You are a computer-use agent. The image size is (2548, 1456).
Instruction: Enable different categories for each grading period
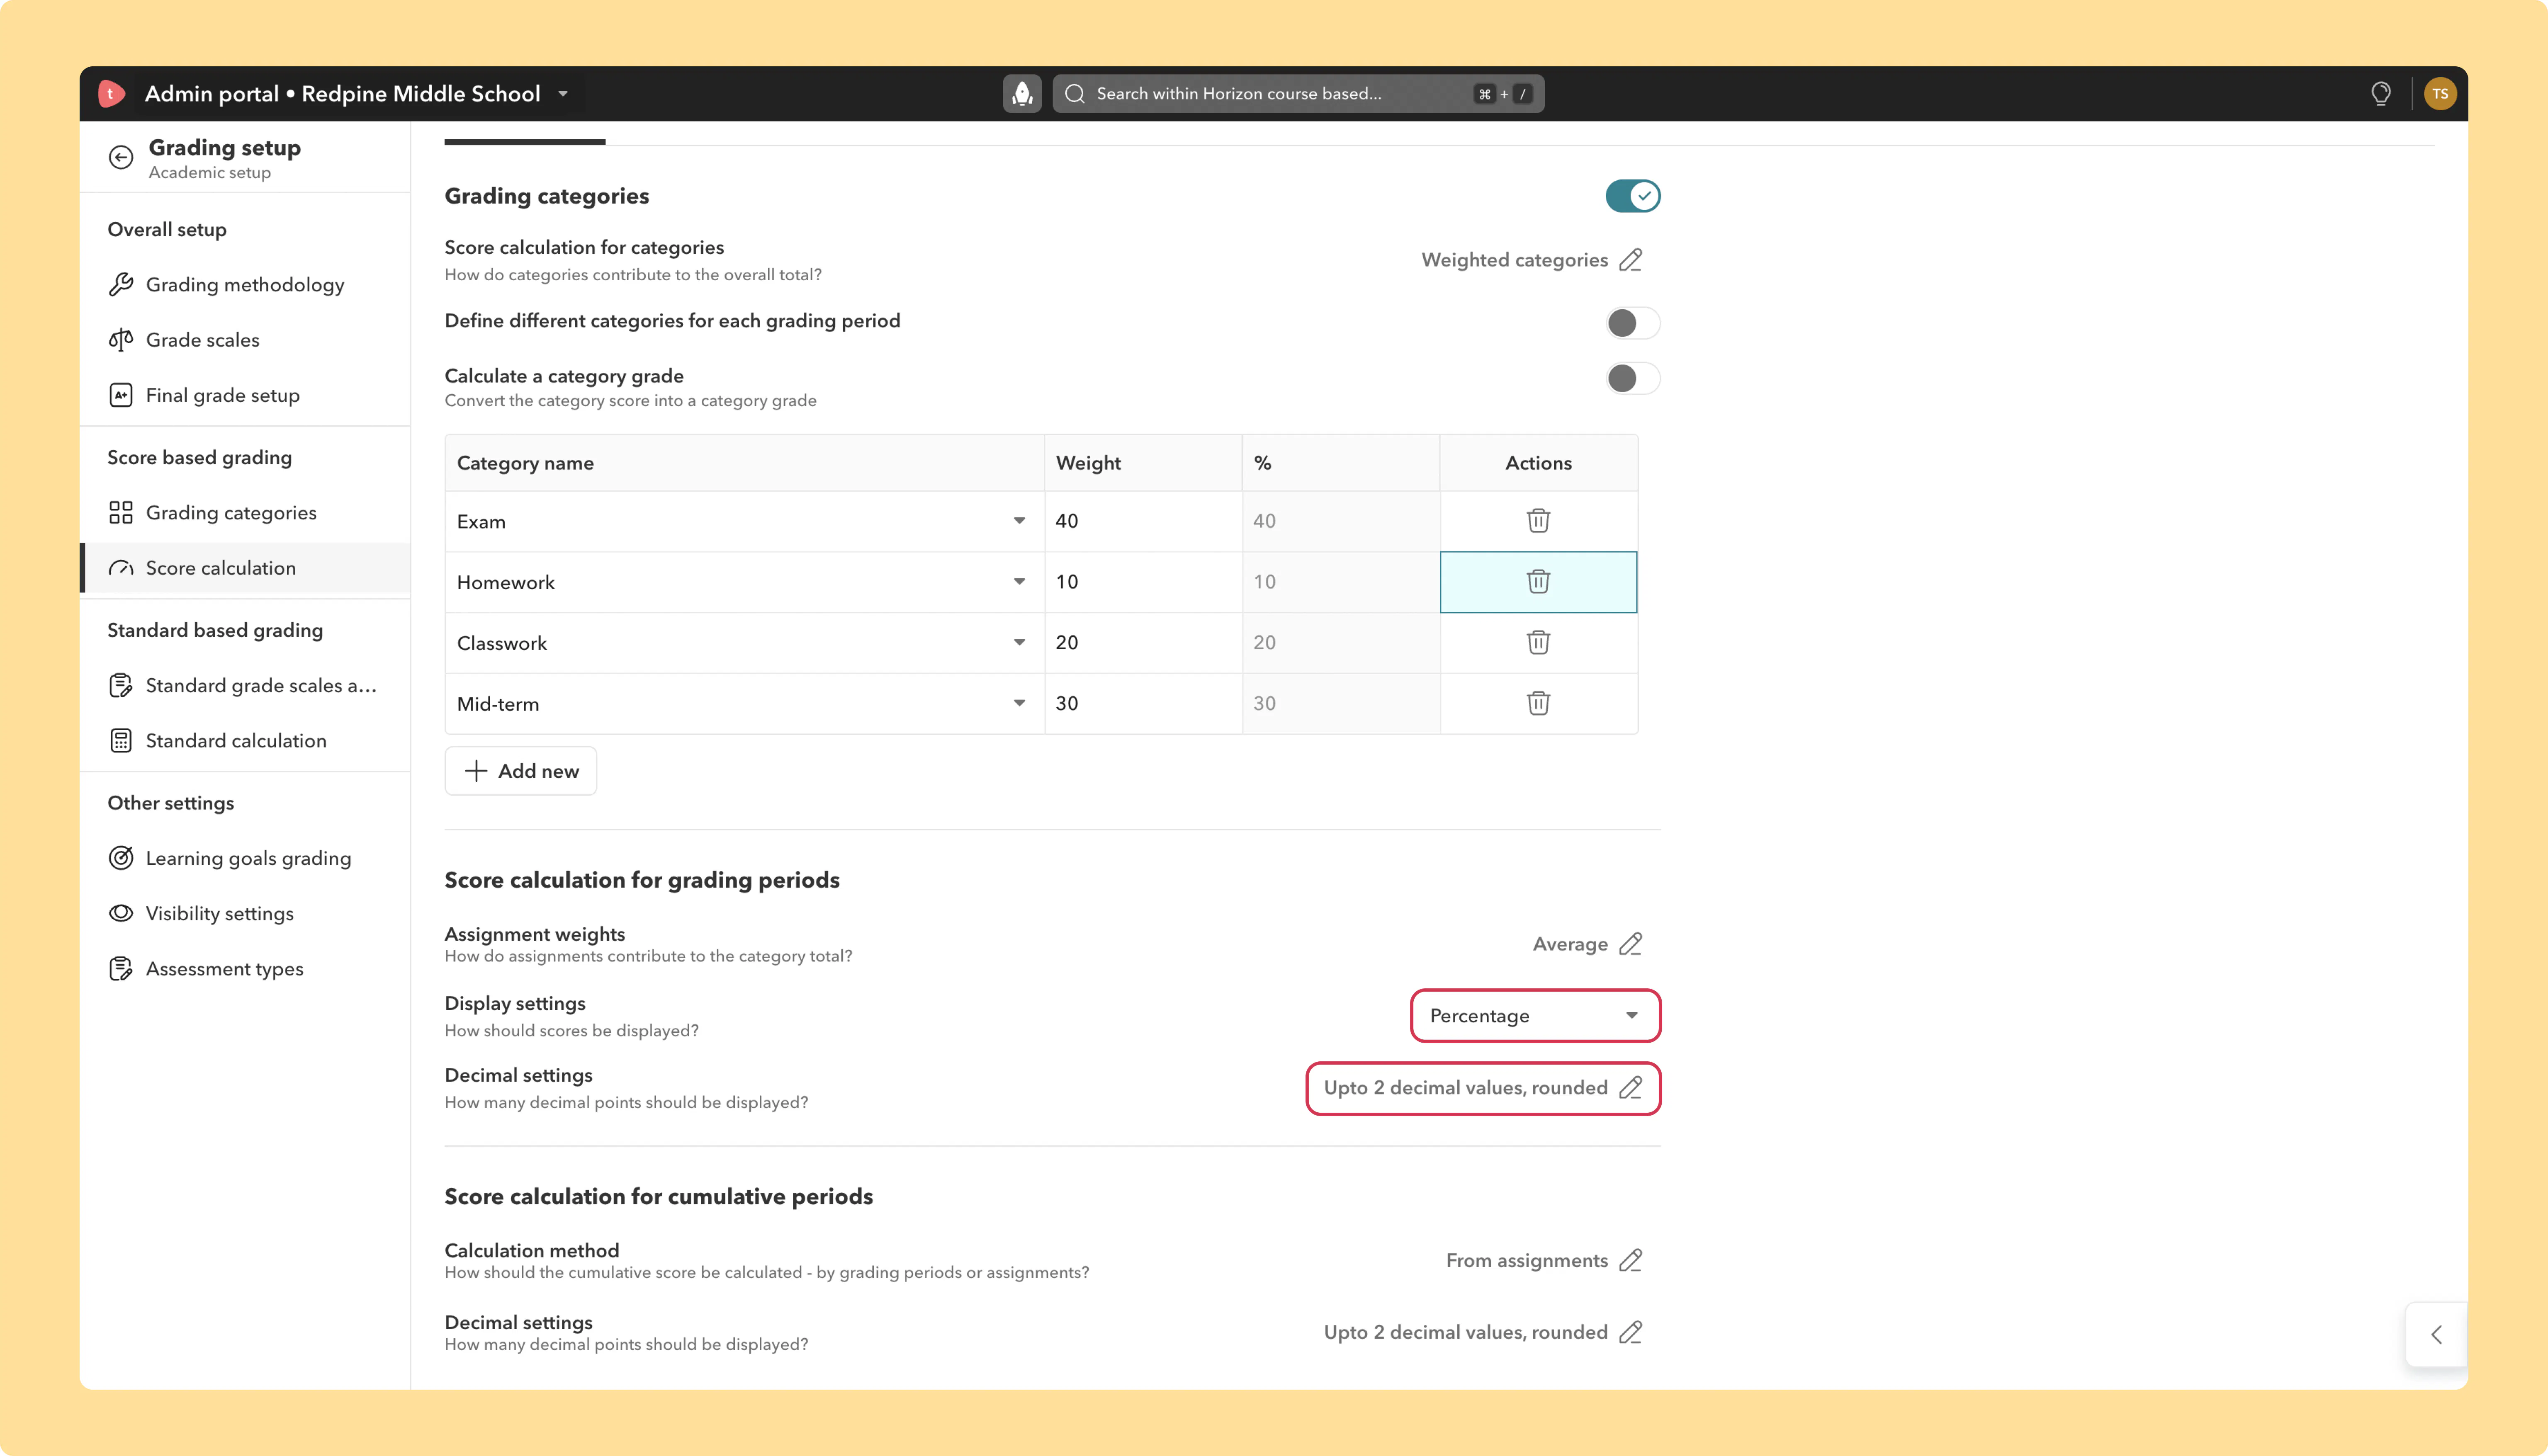tap(1633, 323)
